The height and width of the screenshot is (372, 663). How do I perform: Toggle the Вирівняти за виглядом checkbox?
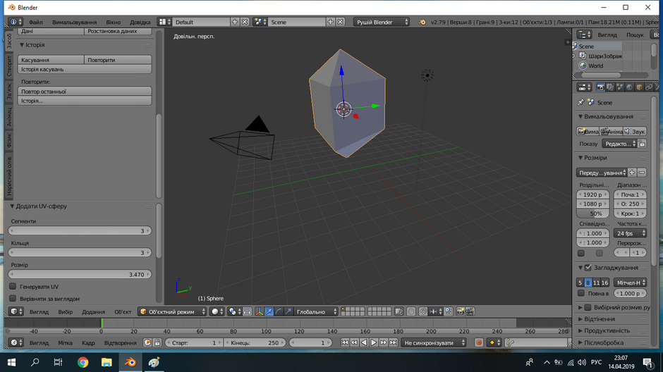pos(13,299)
